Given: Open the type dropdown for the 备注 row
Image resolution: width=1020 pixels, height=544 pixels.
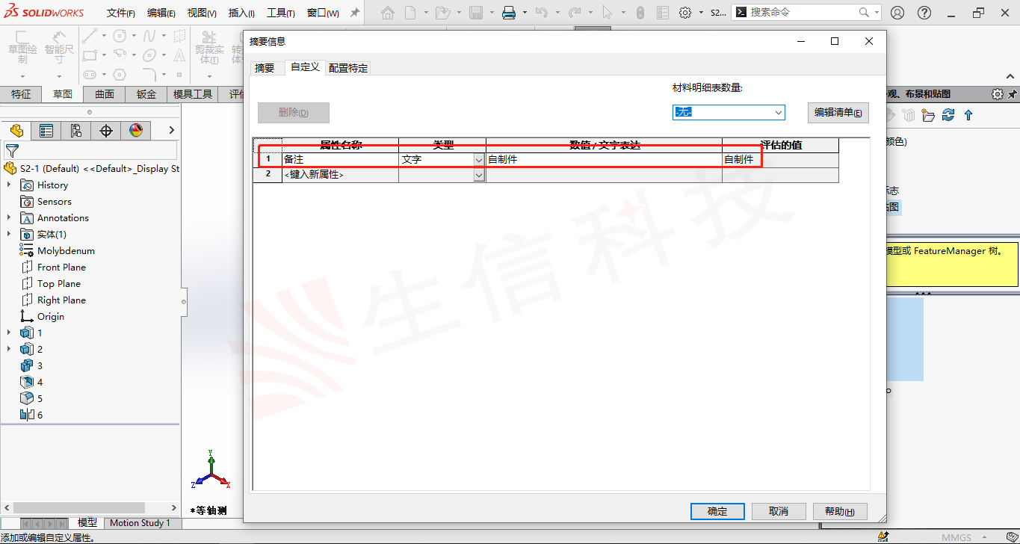Looking at the screenshot, I should [x=479, y=160].
